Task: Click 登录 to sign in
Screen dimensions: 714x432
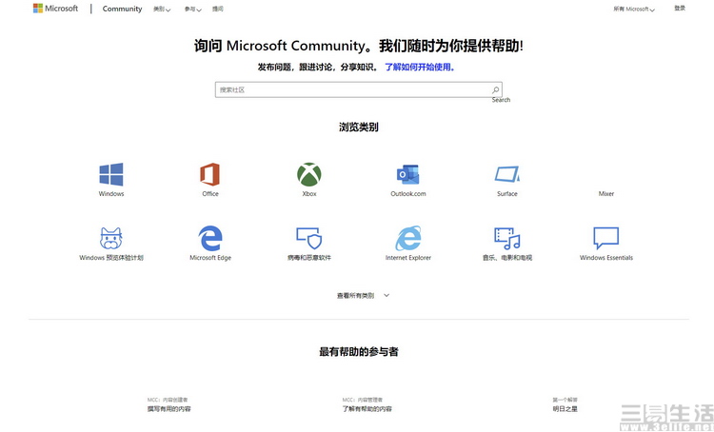Action: 680,9
